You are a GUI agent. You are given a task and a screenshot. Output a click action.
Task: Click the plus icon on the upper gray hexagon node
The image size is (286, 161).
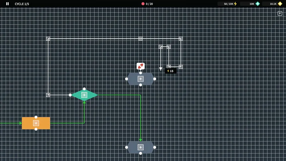140,79
